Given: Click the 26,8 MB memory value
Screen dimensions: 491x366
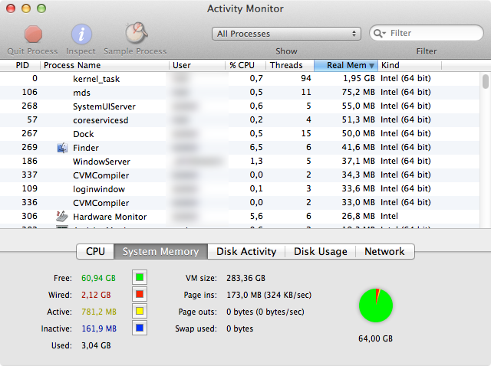Looking at the screenshot, I should pos(358,216).
